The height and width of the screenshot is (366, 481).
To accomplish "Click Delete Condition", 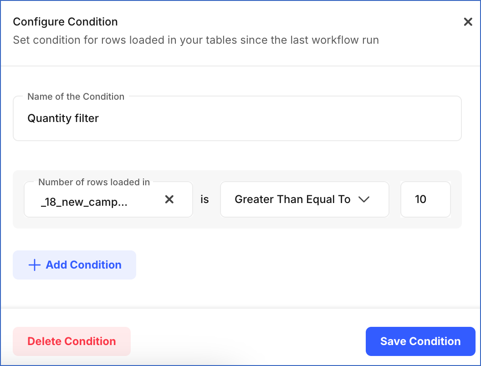I will pos(72,341).
